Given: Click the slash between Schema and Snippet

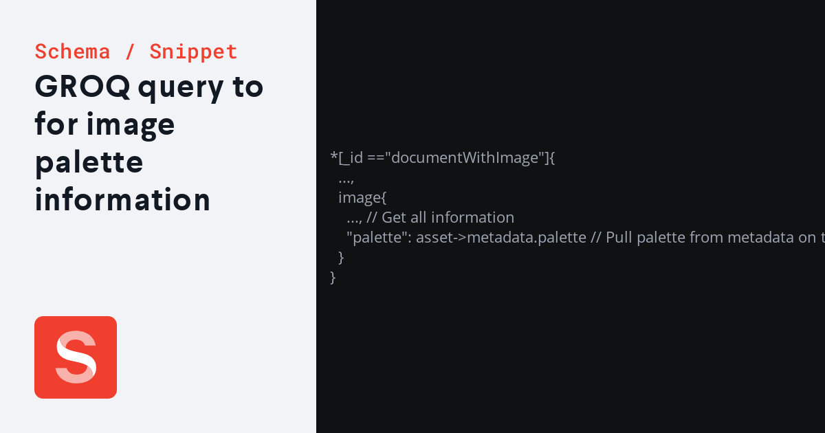Looking at the screenshot, I should (x=130, y=52).
